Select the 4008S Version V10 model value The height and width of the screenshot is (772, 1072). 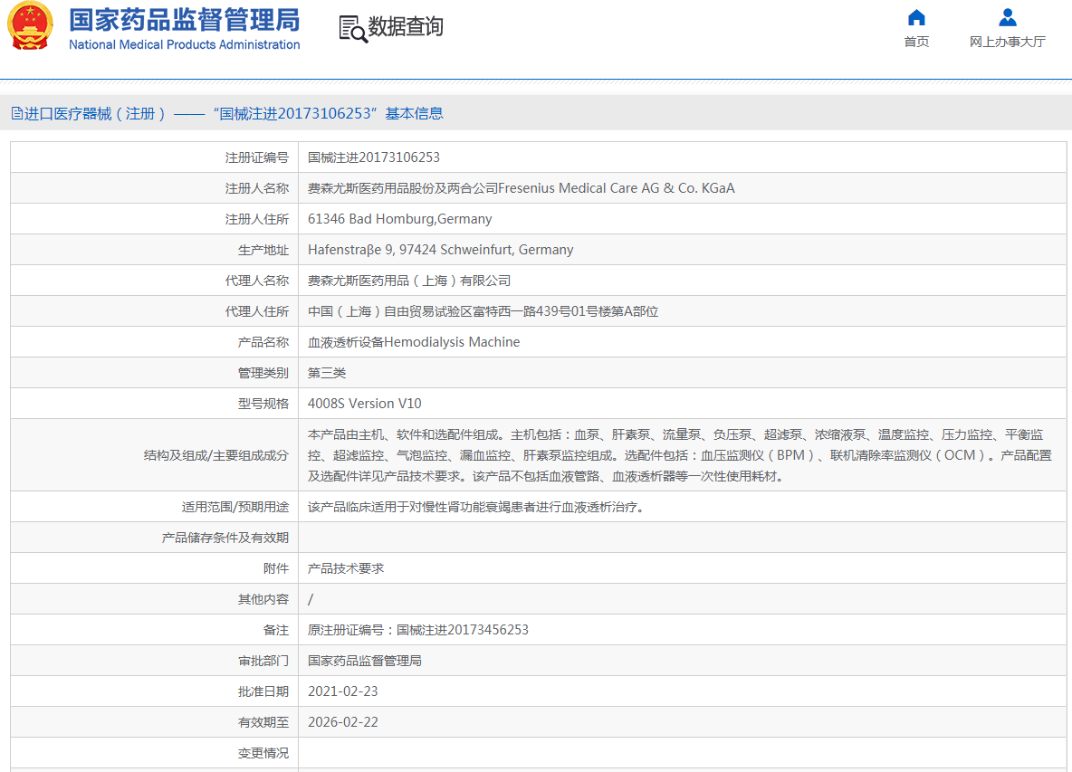tap(364, 404)
